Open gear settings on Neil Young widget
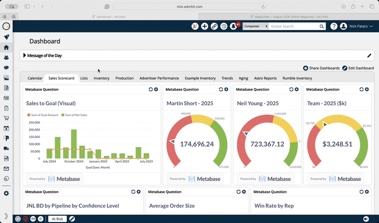 296,89
